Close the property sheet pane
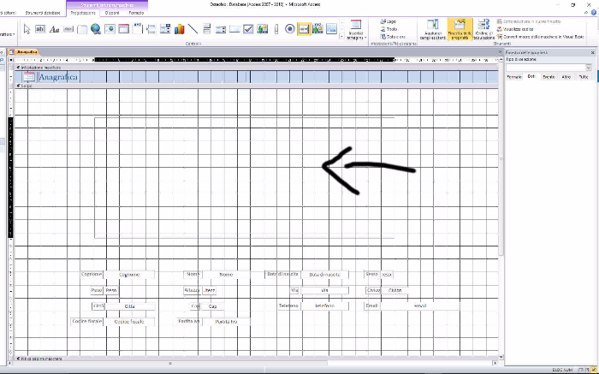599x374 pixels. (592, 52)
